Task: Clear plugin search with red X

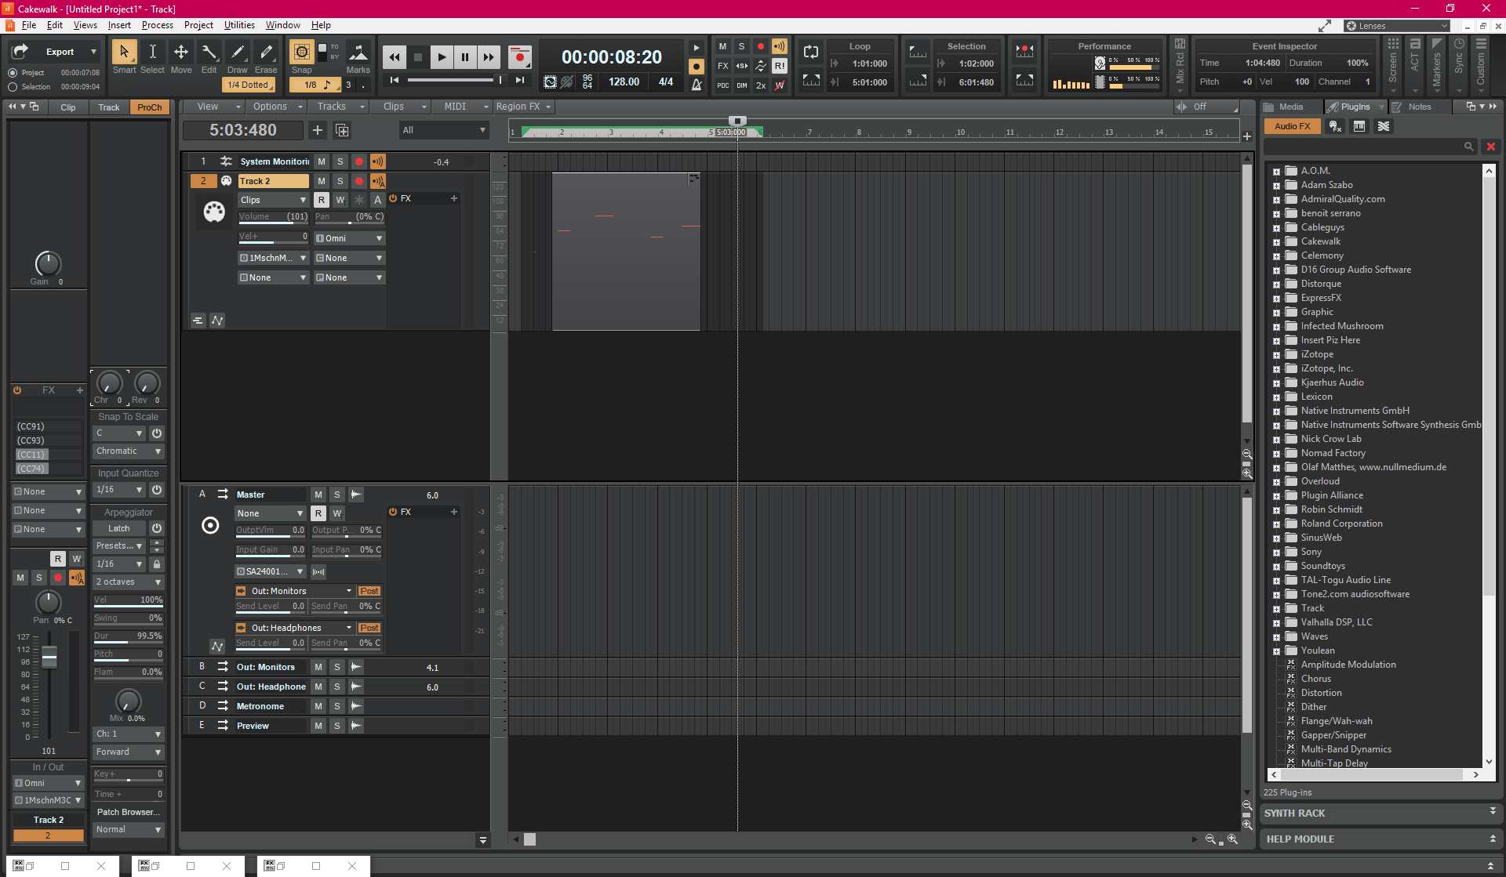Action: click(x=1491, y=147)
